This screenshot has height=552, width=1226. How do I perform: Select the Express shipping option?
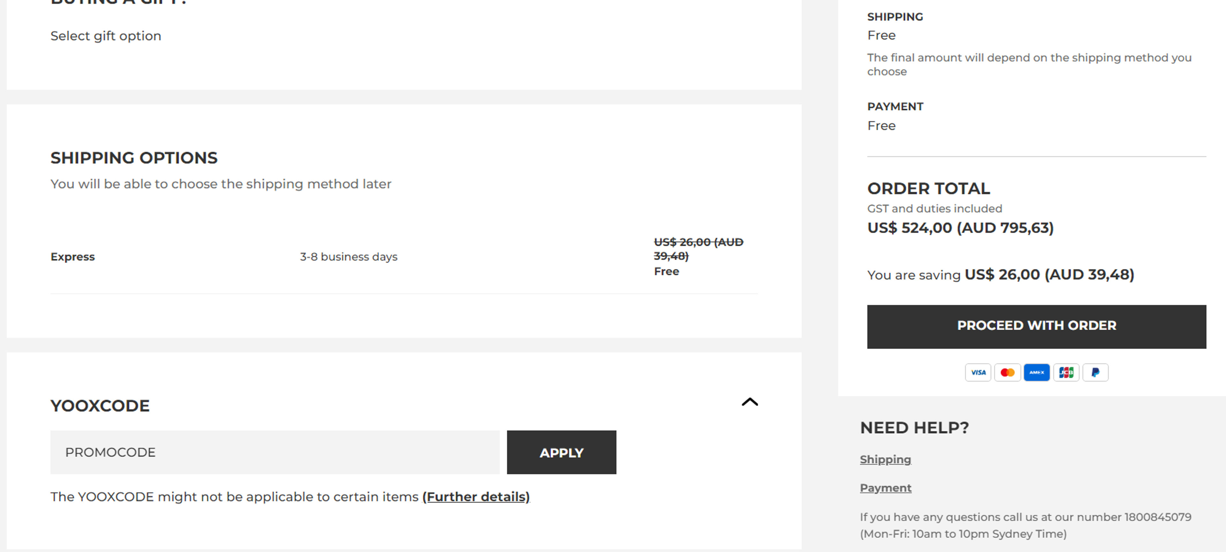[x=72, y=256]
